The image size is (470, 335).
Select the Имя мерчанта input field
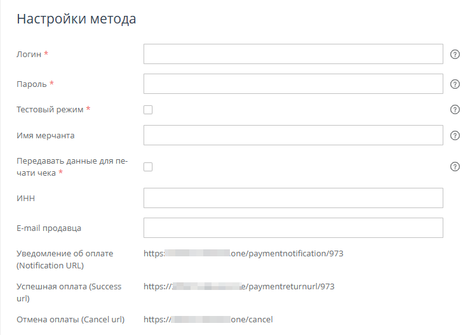tap(293, 135)
